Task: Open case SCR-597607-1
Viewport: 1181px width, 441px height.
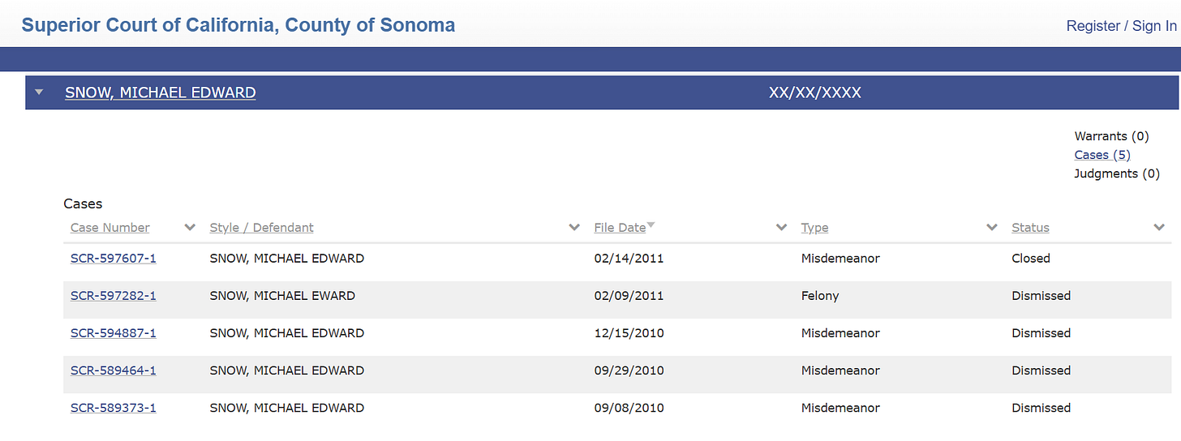Action: tap(114, 259)
